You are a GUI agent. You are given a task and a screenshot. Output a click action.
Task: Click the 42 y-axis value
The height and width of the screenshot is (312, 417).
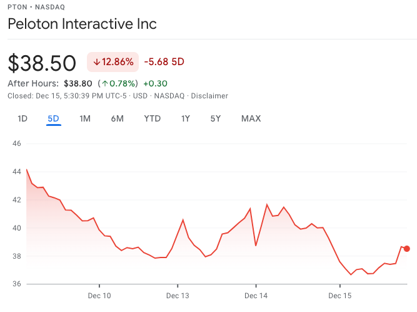coord(17,200)
